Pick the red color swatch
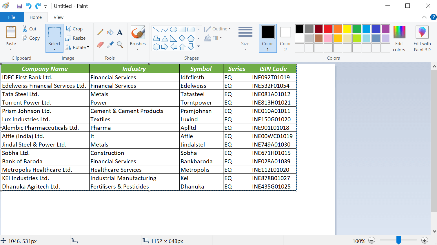437x245 pixels. tap(328, 29)
